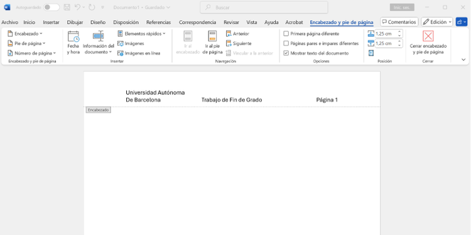The width and height of the screenshot is (471, 235).
Task: Click the Inic. ses. sign-in button
Action: point(402,8)
